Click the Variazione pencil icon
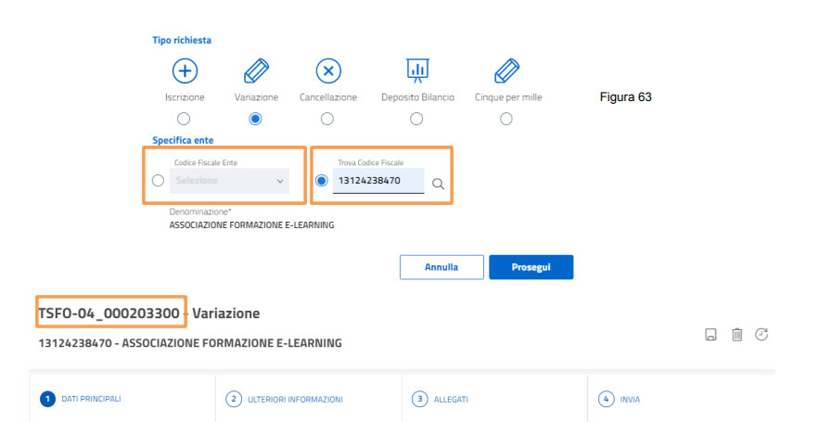This screenshot has height=422, width=819. pyautogui.click(x=256, y=70)
